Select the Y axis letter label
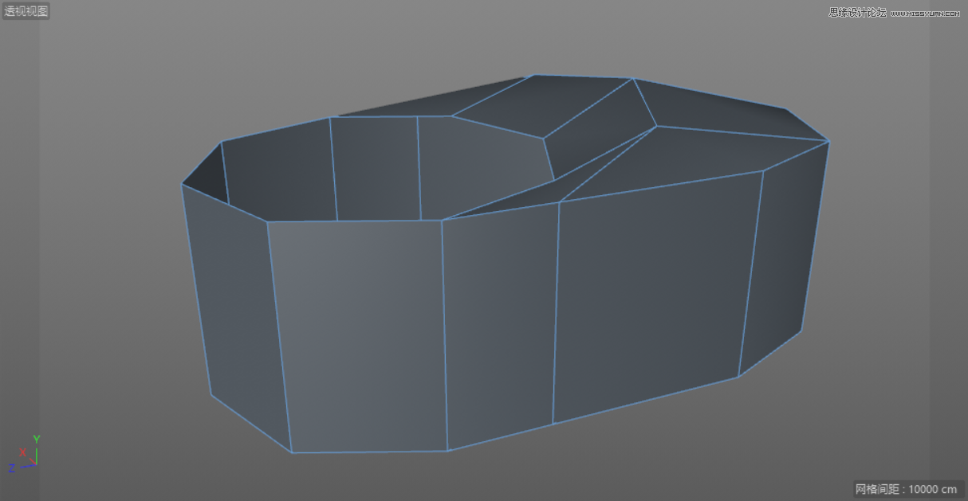The image size is (968, 501). [x=37, y=438]
